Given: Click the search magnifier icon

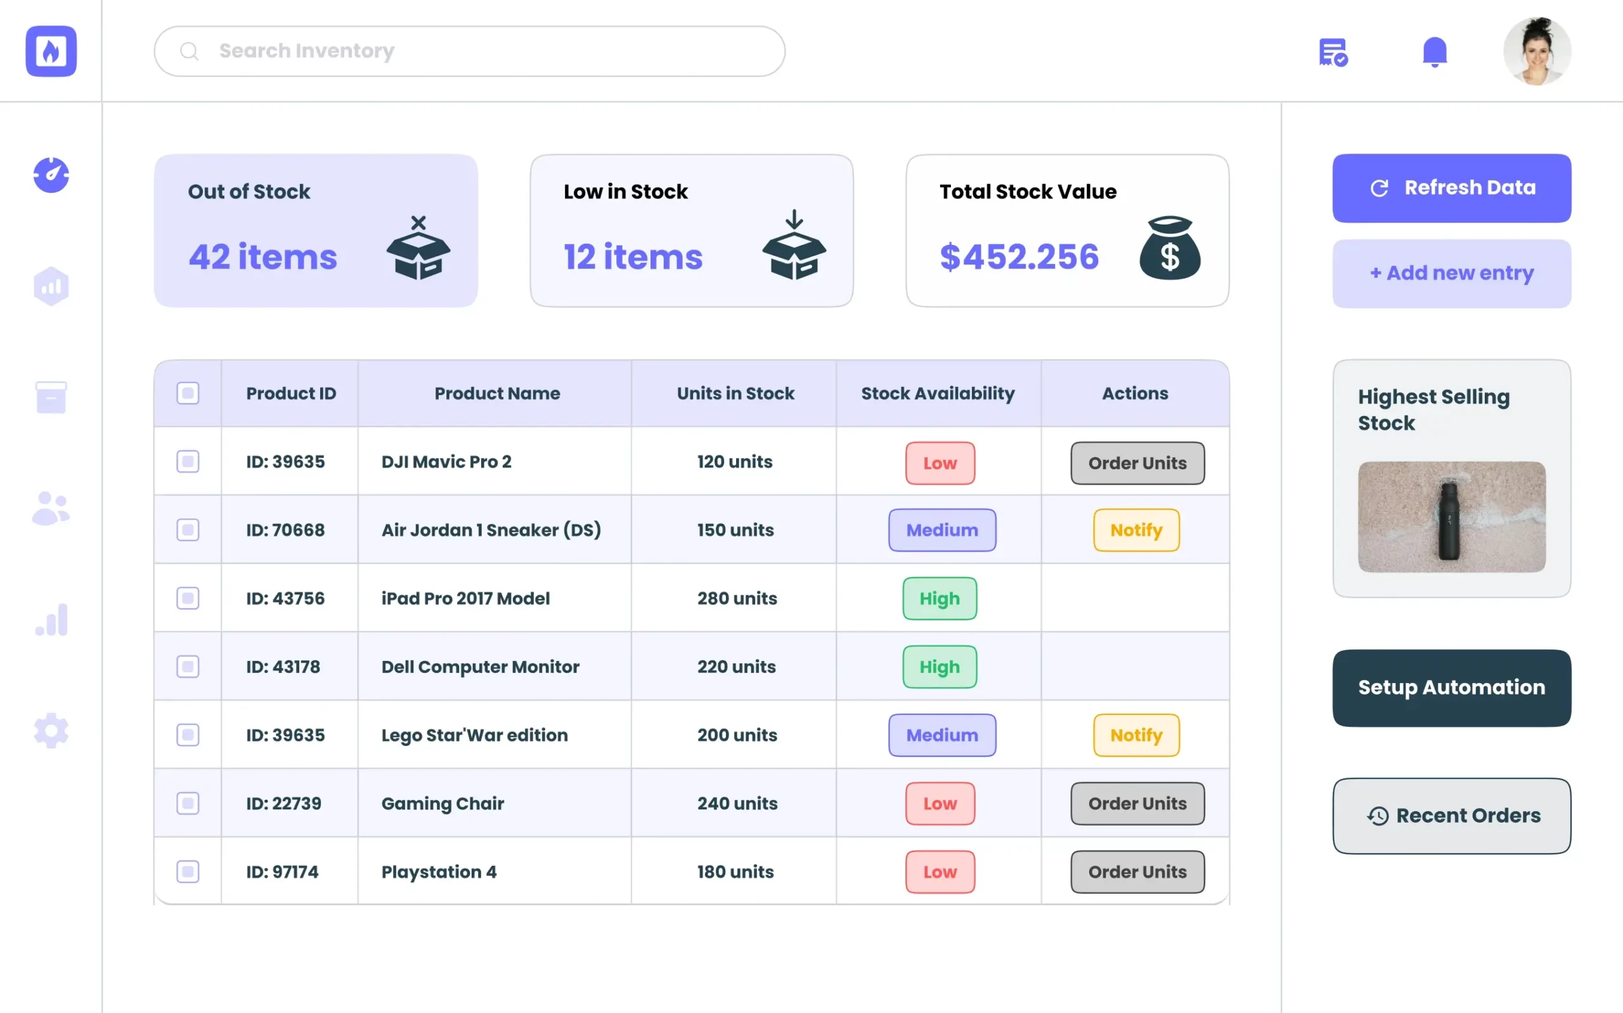Looking at the screenshot, I should click(x=190, y=51).
